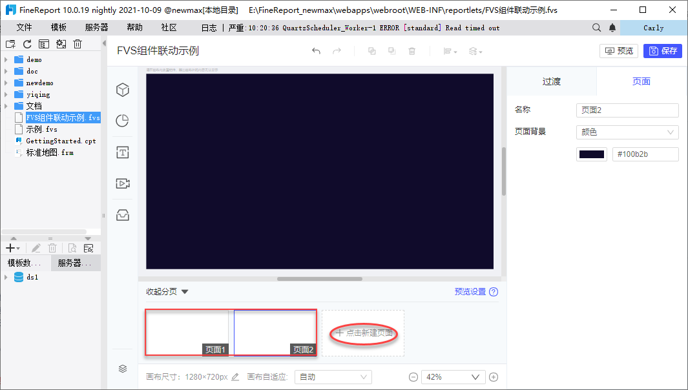
Task: Expand the doc folder
Action: pyautogui.click(x=6, y=71)
